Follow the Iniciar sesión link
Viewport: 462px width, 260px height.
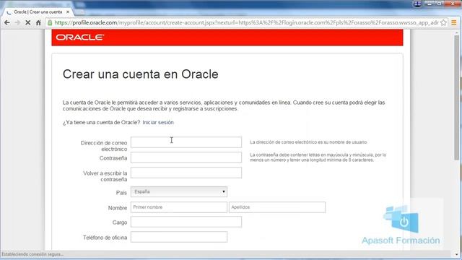tap(158, 122)
